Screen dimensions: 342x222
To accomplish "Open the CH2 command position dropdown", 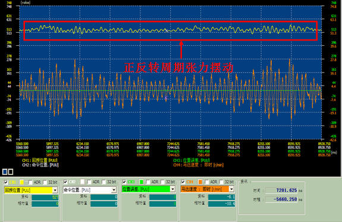I will pos(114,190).
